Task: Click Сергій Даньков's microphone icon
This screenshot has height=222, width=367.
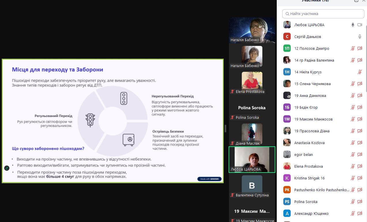Action: (360, 37)
